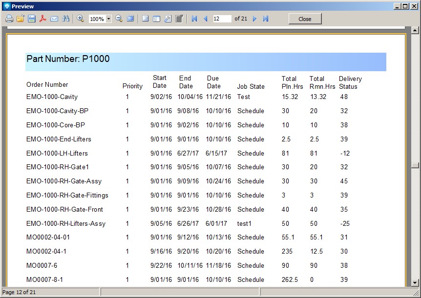The image size is (421, 298).
Task: Save the report with the floppy icon
Action: click(x=32, y=19)
